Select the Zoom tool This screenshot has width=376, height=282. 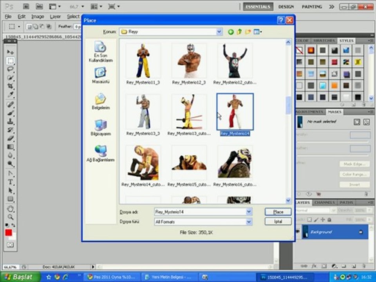click(10, 217)
